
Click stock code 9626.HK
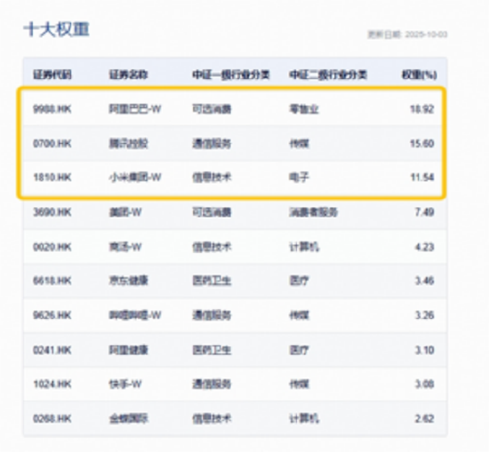tap(52, 315)
